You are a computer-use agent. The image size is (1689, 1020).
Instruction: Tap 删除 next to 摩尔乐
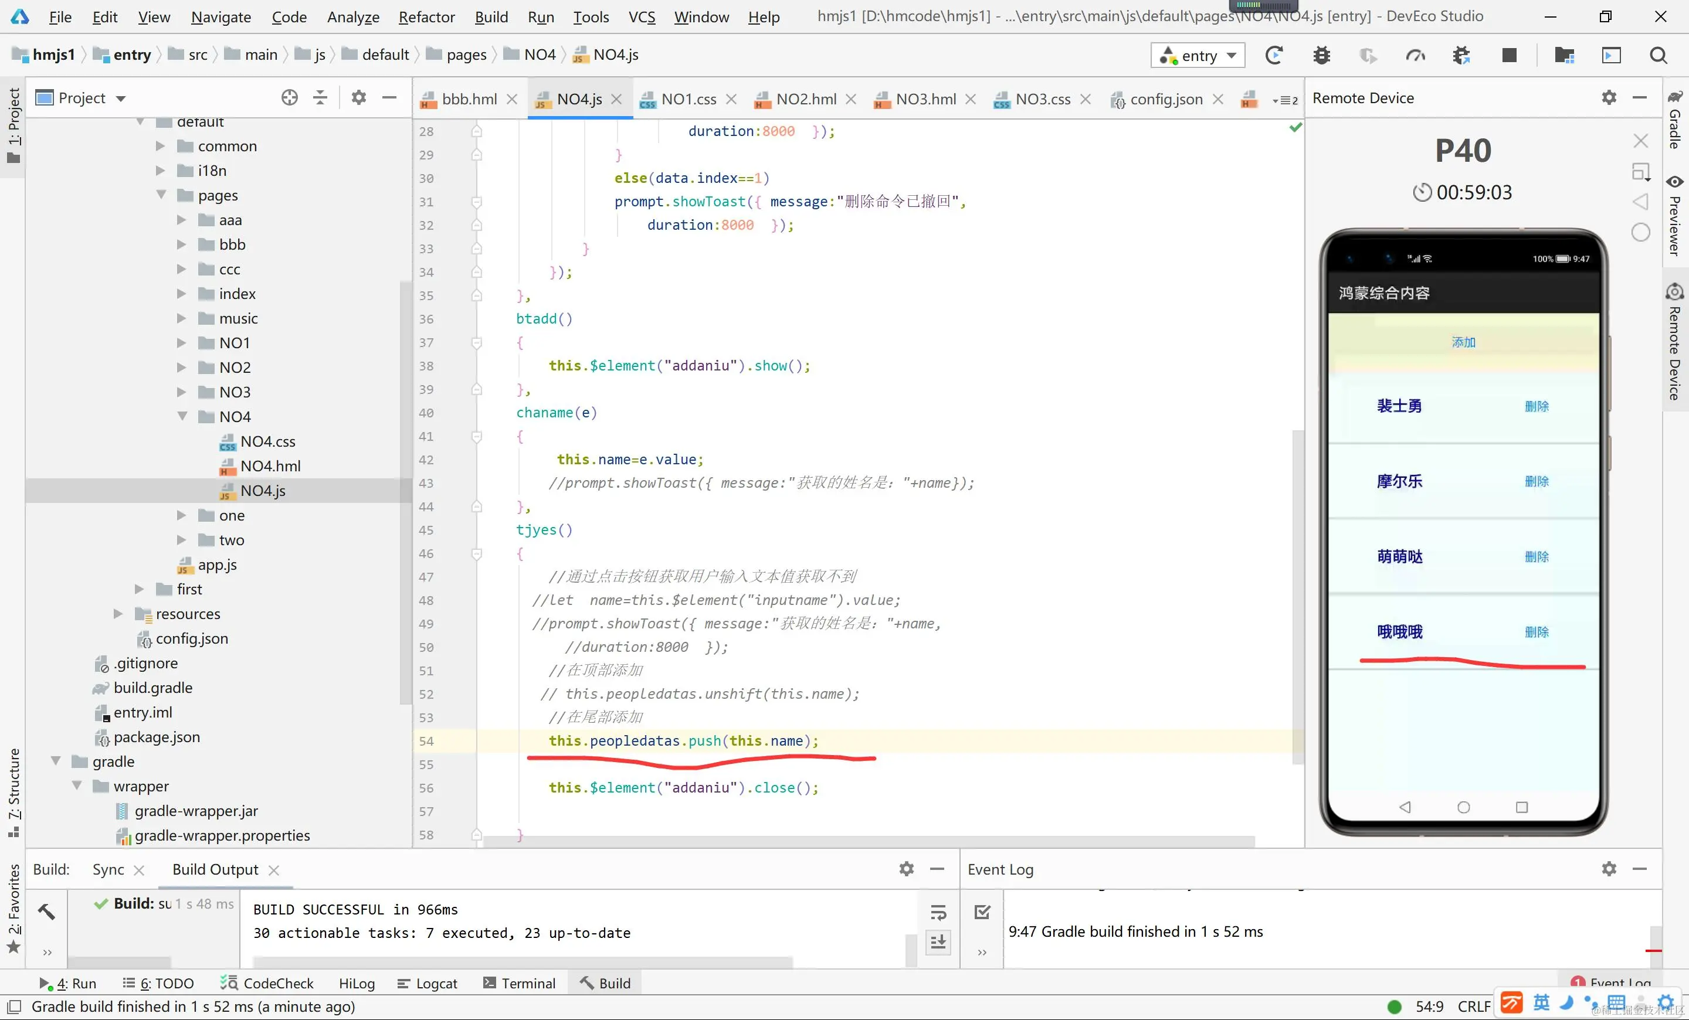[1536, 482]
